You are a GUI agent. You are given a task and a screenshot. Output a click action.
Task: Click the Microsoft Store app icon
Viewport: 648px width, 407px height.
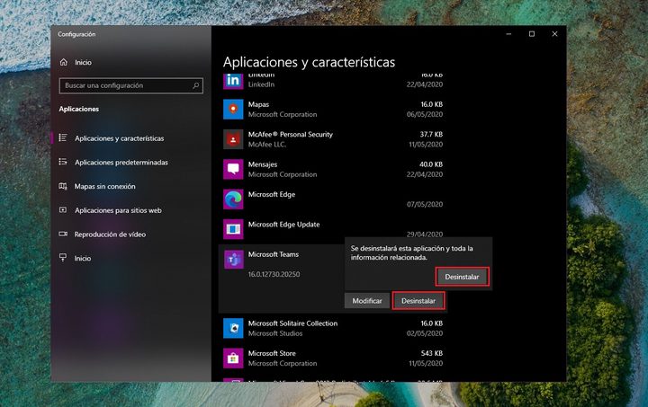click(233, 358)
